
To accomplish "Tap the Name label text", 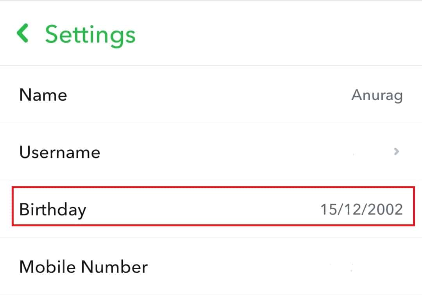I will [x=43, y=95].
